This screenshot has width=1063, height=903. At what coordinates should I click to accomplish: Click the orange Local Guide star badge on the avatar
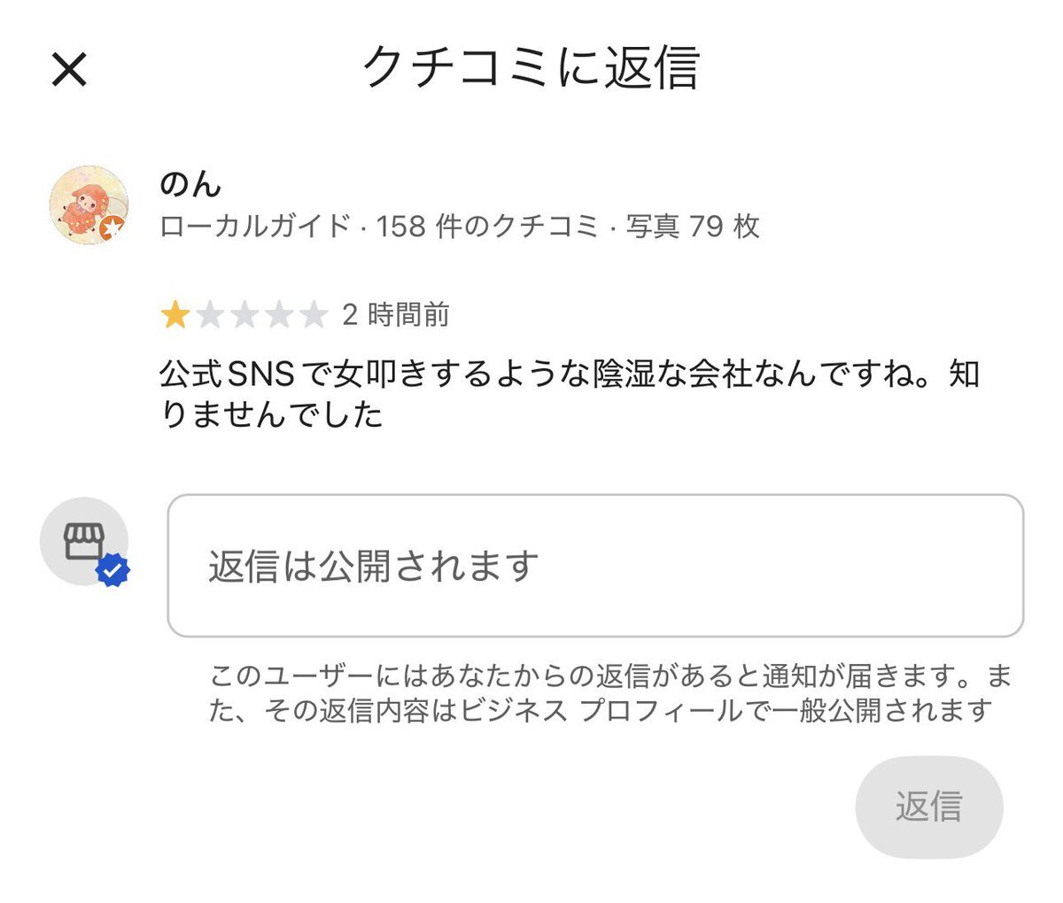pos(112,228)
